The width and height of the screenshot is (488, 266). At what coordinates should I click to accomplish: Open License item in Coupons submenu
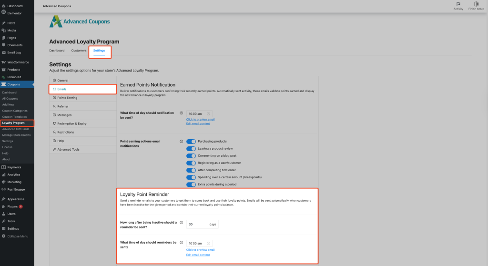coord(7,147)
